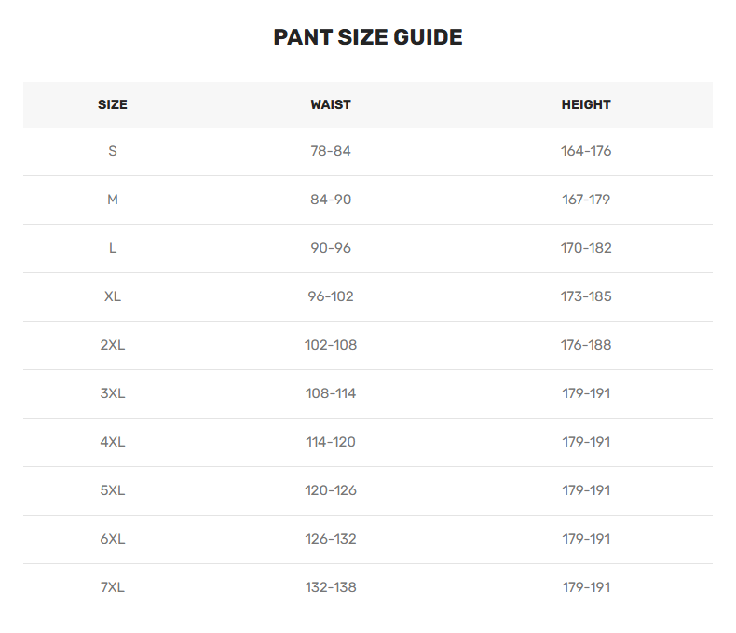
Task: Click waist value 132-138
Action: 331,587
